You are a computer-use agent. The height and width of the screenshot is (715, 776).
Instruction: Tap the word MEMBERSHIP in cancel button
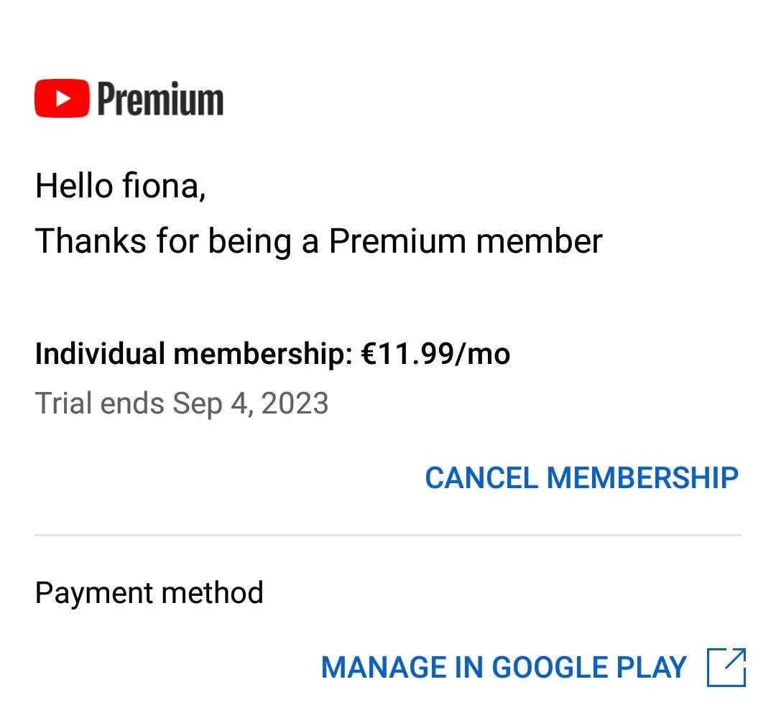click(642, 477)
